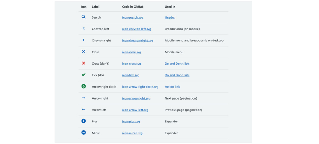The image size is (319, 144).
Task: Click the red Cross (don't) icon
Action: [x=83, y=63]
